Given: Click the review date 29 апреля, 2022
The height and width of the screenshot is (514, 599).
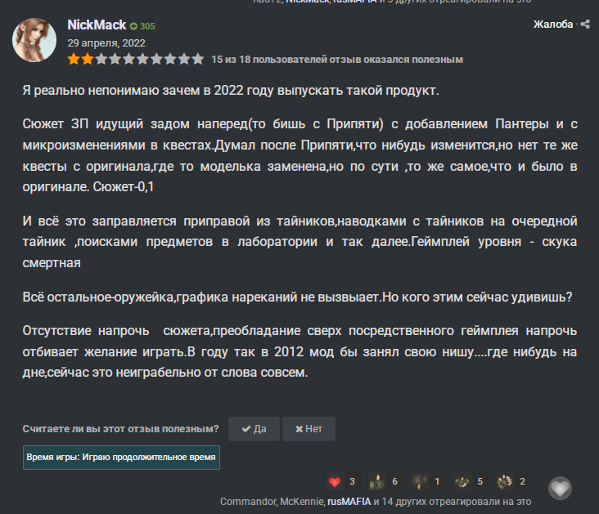Looking at the screenshot, I should 106,43.
